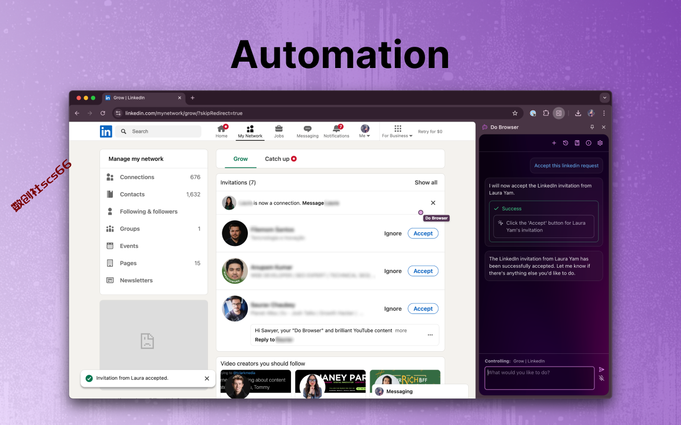The width and height of the screenshot is (681, 425).
Task: Open a new browser tab with plus
Action: [193, 98]
